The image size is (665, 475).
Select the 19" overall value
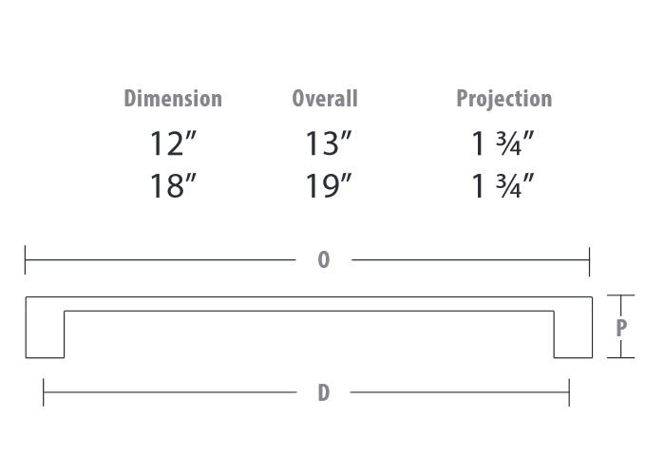[x=329, y=186]
